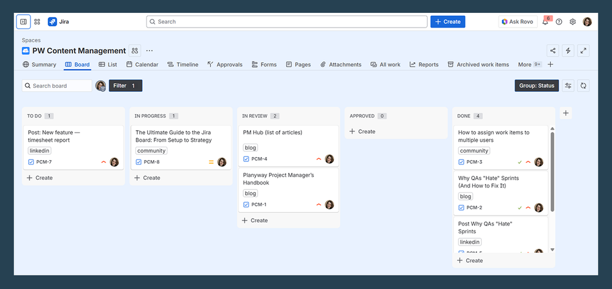Click the task type checkbox icon on PCM-4
Screen dimensions: 612x289
tap(246, 159)
